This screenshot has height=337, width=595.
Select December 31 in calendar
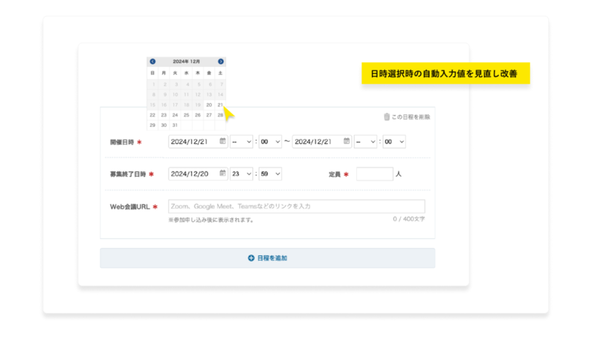[175, 125]
